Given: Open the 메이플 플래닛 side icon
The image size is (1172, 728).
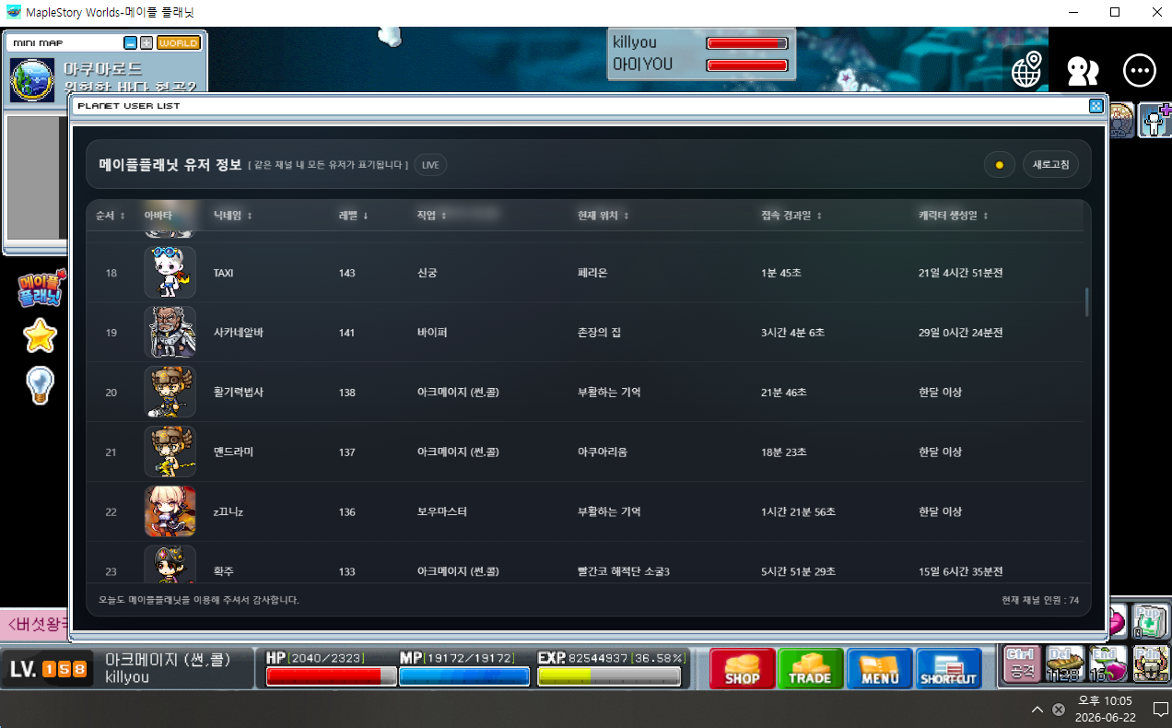Looking at the screenshot, I should [x=41, y=288].
